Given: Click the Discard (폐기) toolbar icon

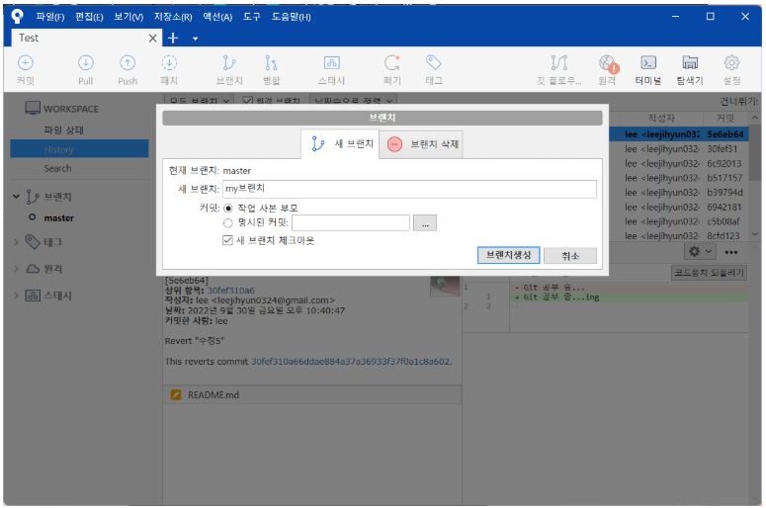Looking at the screenshot, I should 391,63.
